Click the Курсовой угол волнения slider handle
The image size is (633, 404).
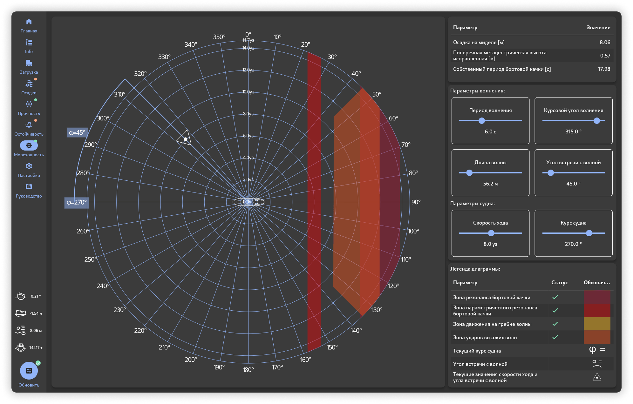click(597, 121)
